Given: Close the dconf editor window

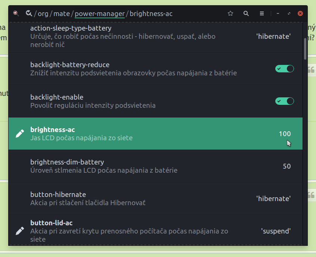Looking at the screenshot, I should pyautogui.click(x=300, y=13).
